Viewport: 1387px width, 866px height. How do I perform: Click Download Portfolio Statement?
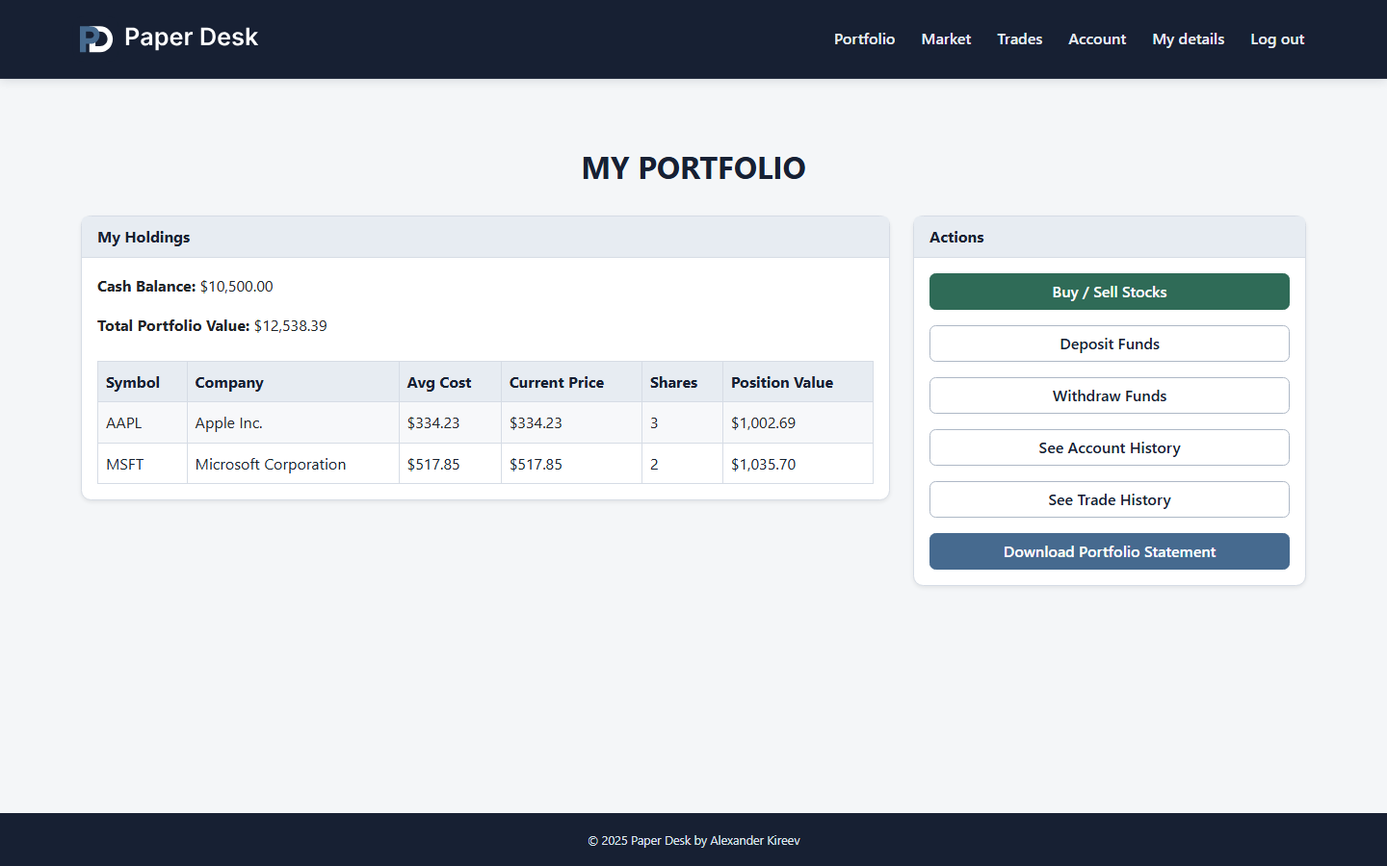[x=1110, y=551]
